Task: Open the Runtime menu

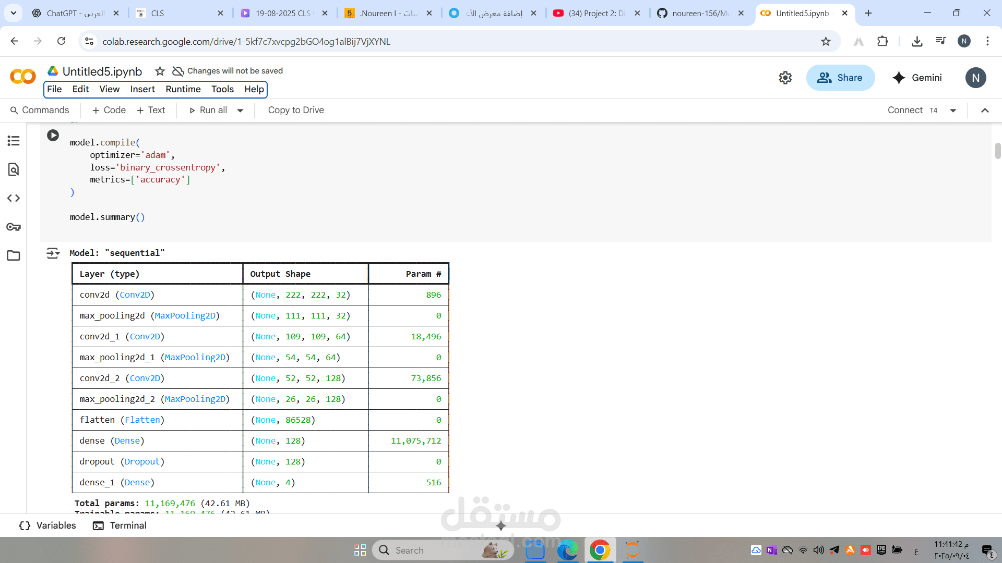Action: [183, 89]
